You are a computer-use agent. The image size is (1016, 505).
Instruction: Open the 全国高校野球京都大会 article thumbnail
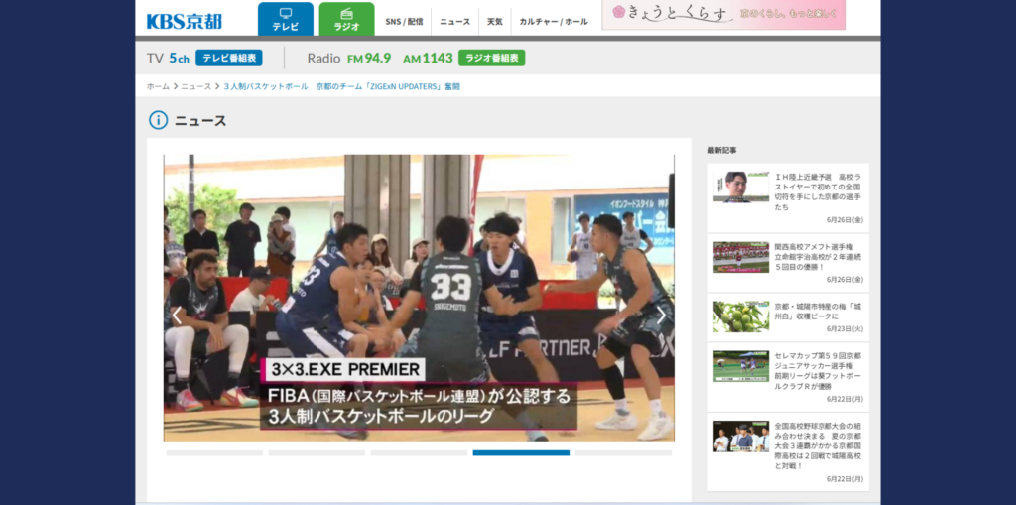click(741, 437)
